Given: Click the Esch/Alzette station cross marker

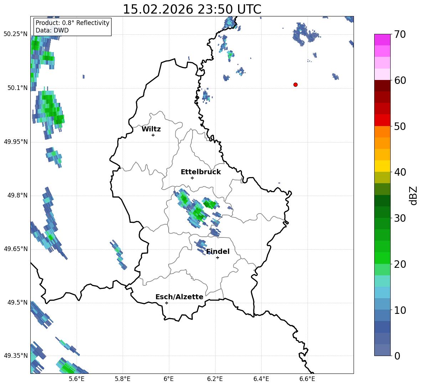Looking at the screenshot, I should coord(166,303).
